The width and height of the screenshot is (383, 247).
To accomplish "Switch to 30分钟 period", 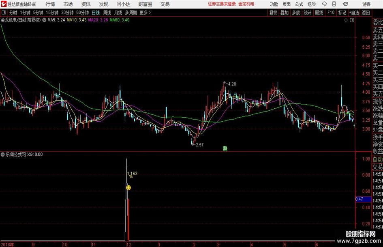I will click(67, 13).
